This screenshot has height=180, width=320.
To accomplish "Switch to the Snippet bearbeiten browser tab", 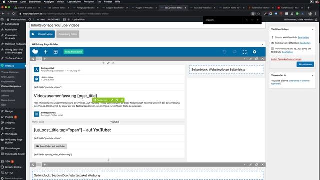I will pyautogui.click(x=114, y=8).
